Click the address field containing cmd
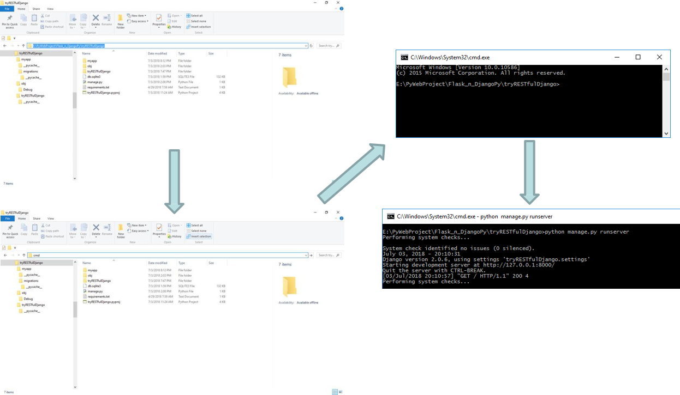 (x=167, y=255)
